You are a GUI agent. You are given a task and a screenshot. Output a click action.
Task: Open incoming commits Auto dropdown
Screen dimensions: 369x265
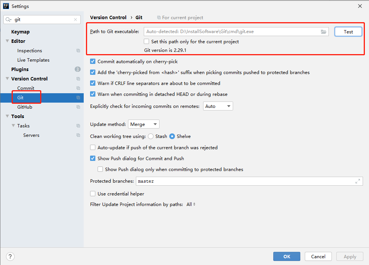click(218, 106)
